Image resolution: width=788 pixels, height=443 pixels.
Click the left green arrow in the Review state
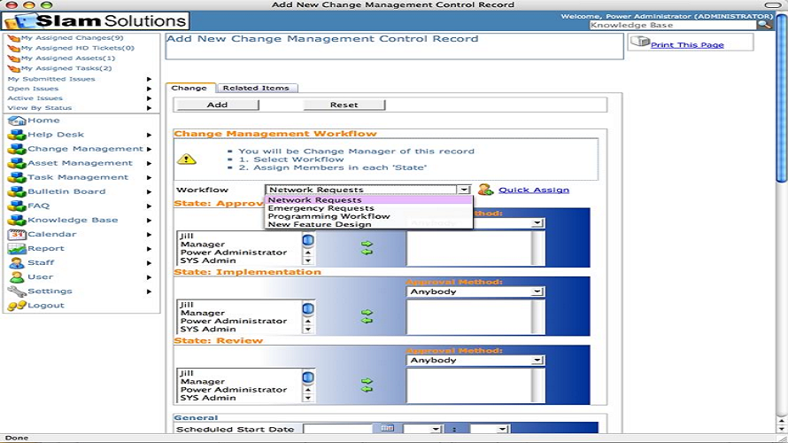coord(367,389)
